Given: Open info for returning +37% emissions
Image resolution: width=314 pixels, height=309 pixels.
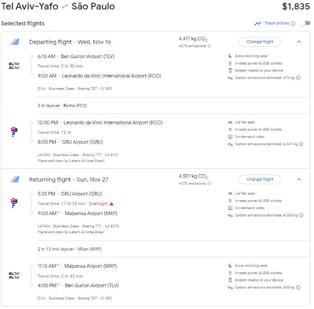Looking at the screenshot, I should pos(209,184).
